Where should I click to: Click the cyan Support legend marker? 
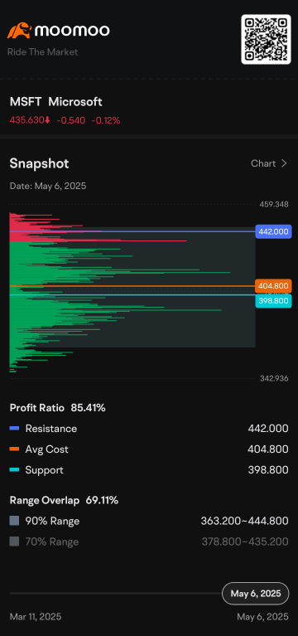pos(14,470)
